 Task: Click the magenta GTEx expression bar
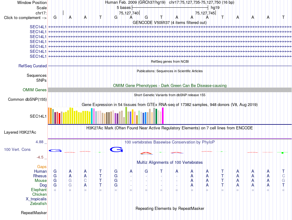click(x=163, y=116)
